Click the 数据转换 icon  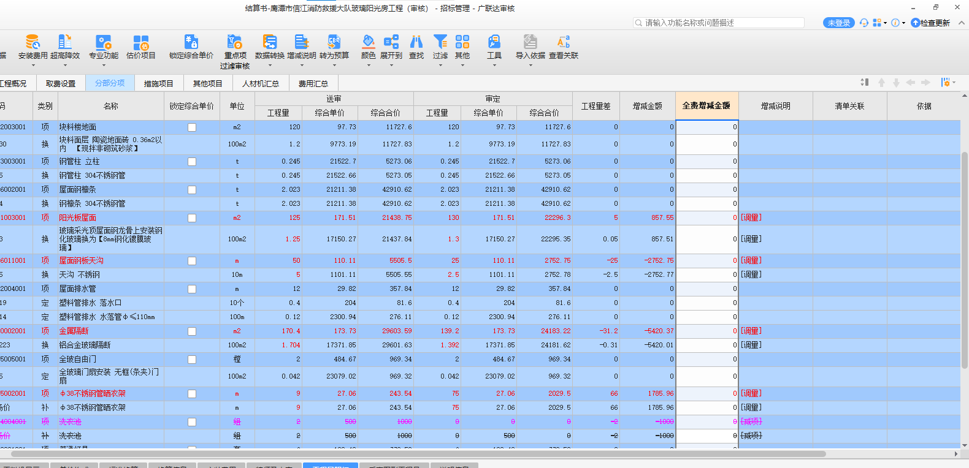[x=270, y=42]
